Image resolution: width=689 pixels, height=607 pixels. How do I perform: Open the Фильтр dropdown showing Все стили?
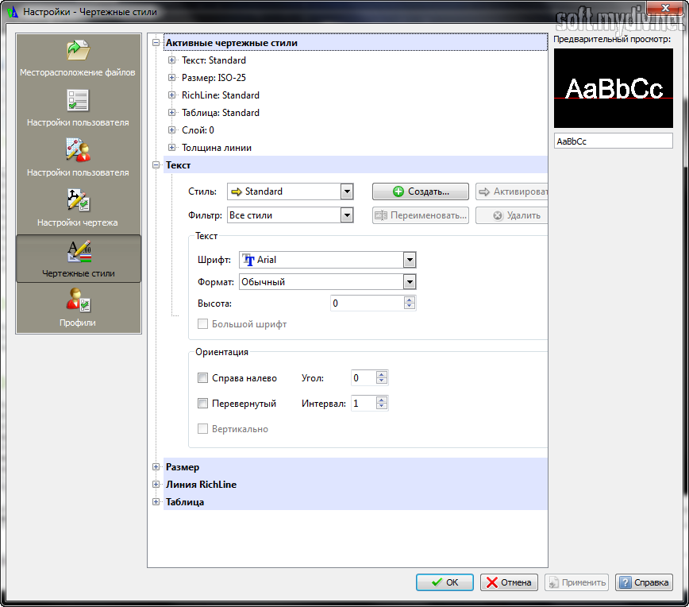point(347,215)
